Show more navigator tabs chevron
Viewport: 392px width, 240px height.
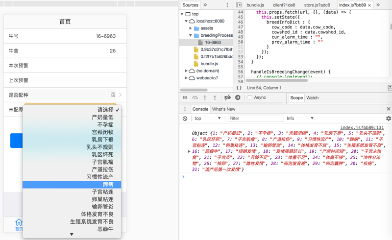point(205,5)
